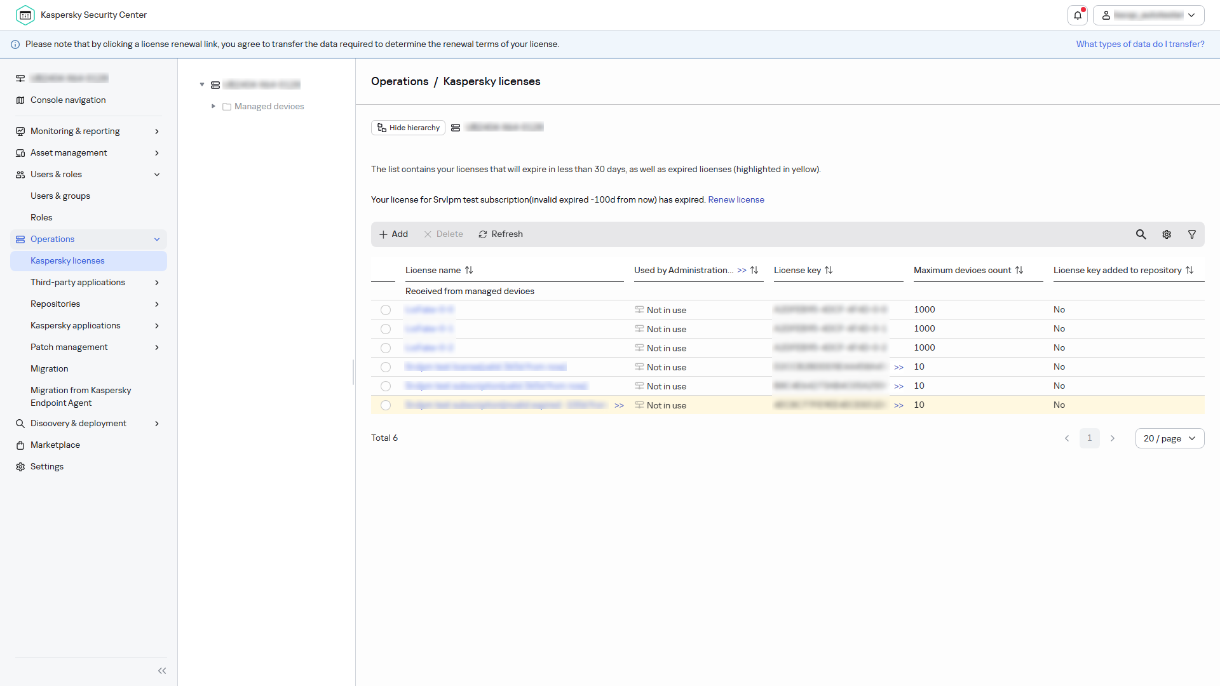Collapse the sidebar with the double-chevron icon
The height and width of the screenshot is (686, 1220).
(x=162, y=671)
